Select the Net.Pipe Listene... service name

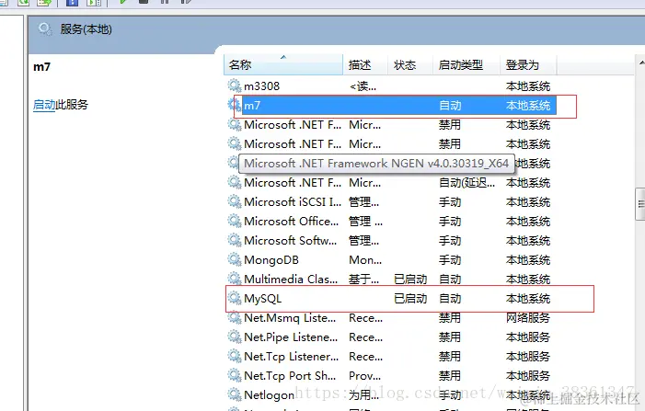(291, 337)
